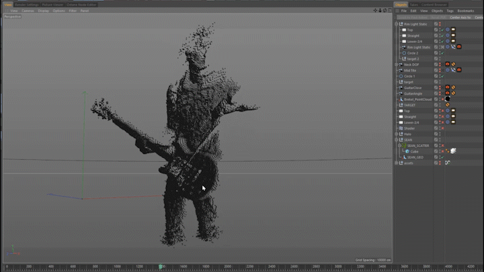Open the viewport Display menu

click(x=44, y=11)
